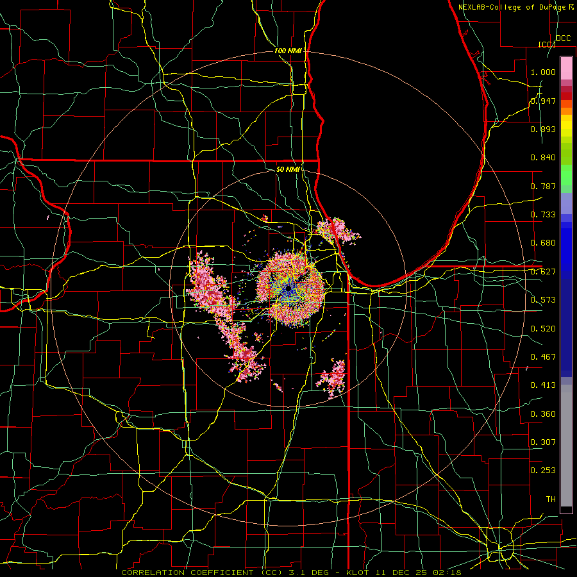Select the 0.680 scale value
The width and height of the screenshot is (577, 577).
coord(543,243)
